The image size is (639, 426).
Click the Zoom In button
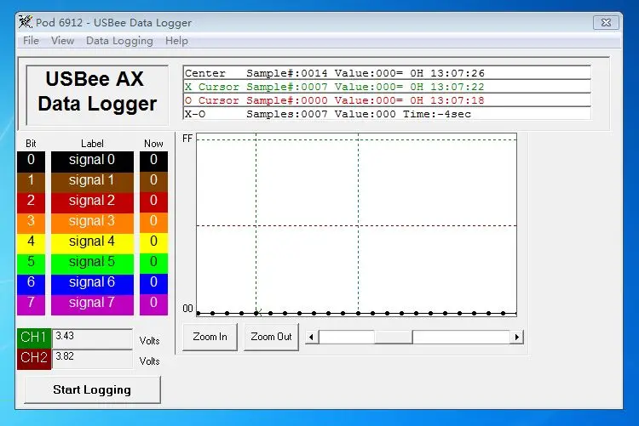pos(210,337)
